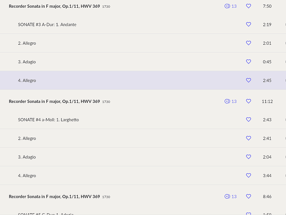Image resolution: width=286 pixels, height=215 pixels.
Task: Select the "4. Allegro" track of 3:44
Action: pyautogui.click(x=27, y=176)
